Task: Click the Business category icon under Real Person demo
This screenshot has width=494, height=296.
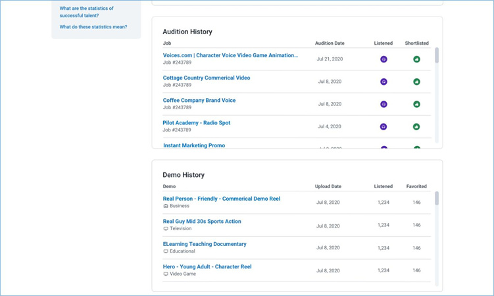Action: tap(166, 207)
